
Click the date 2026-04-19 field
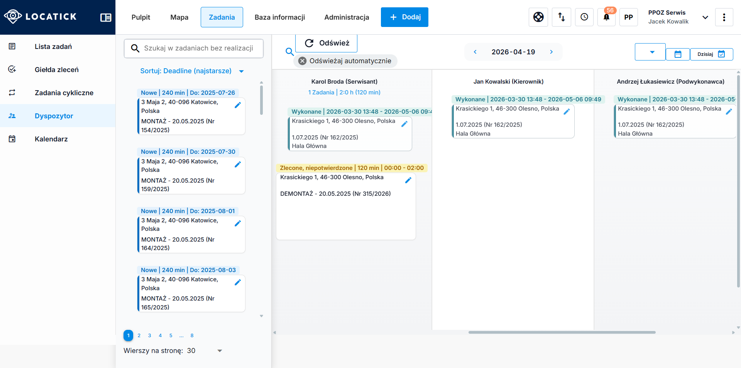[x=513, y=52]
